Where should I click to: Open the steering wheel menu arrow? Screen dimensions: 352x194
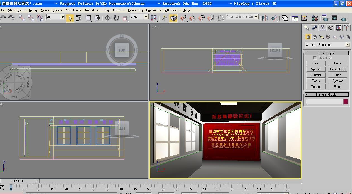pyautogui.click(x=28, y=97)
